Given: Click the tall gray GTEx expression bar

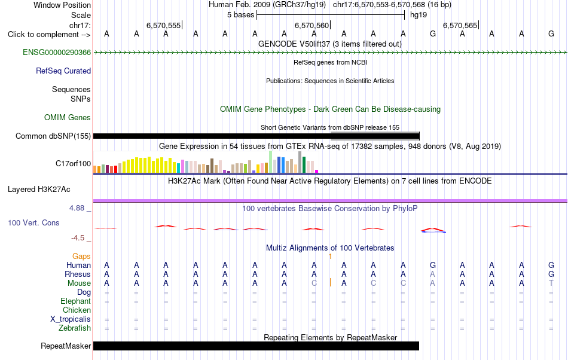Looking at the screenshot, I should tap(300, 162).
